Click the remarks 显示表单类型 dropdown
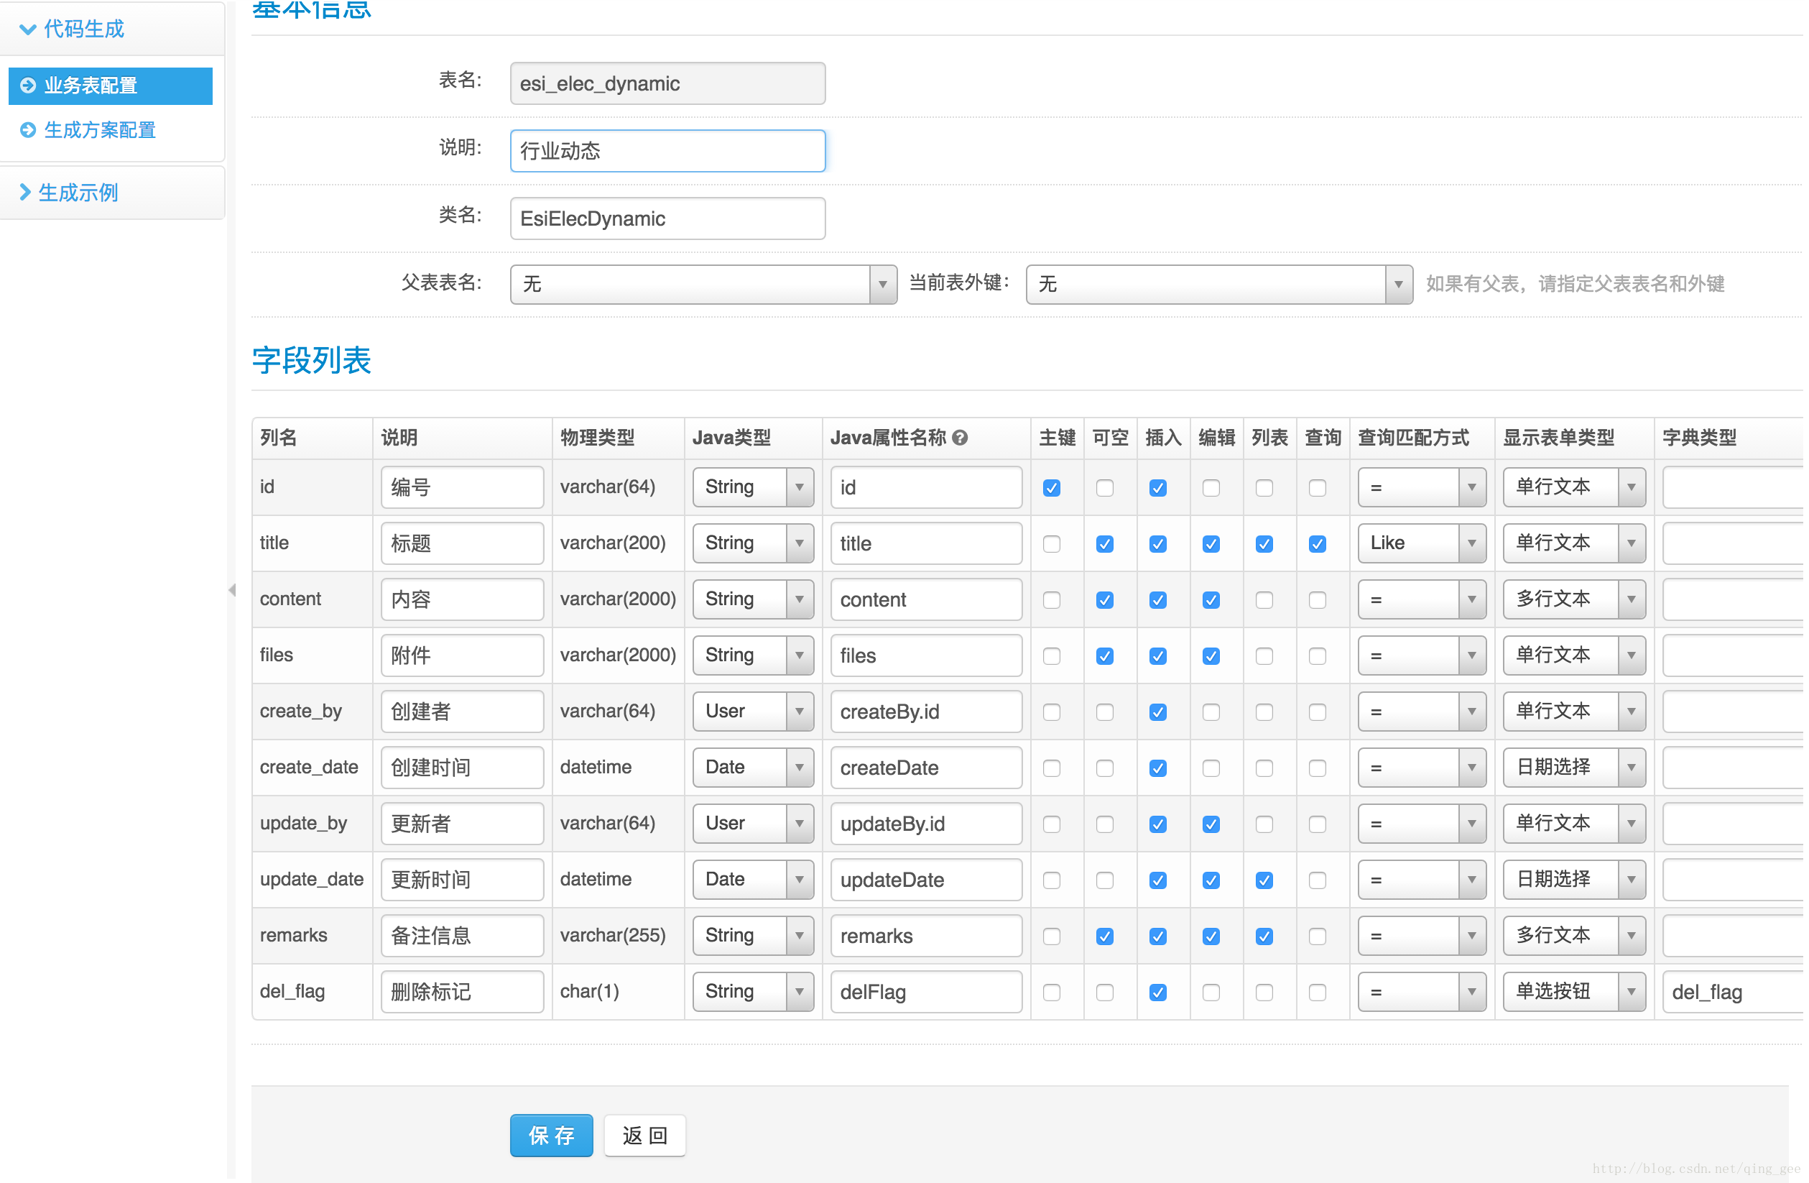1809x1183 pixels. (x=1571, y=936)
